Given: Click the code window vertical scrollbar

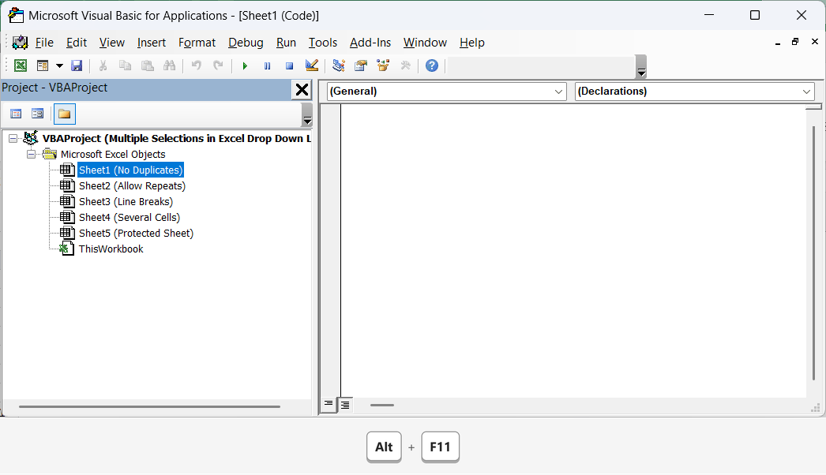Looking at the screenshot, I should pyautogui.click(x=814, y=252).
